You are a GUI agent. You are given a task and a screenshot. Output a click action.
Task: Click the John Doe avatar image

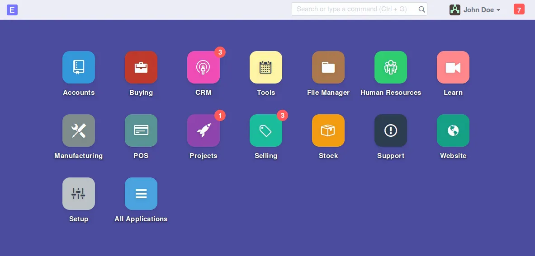[455, 10]
